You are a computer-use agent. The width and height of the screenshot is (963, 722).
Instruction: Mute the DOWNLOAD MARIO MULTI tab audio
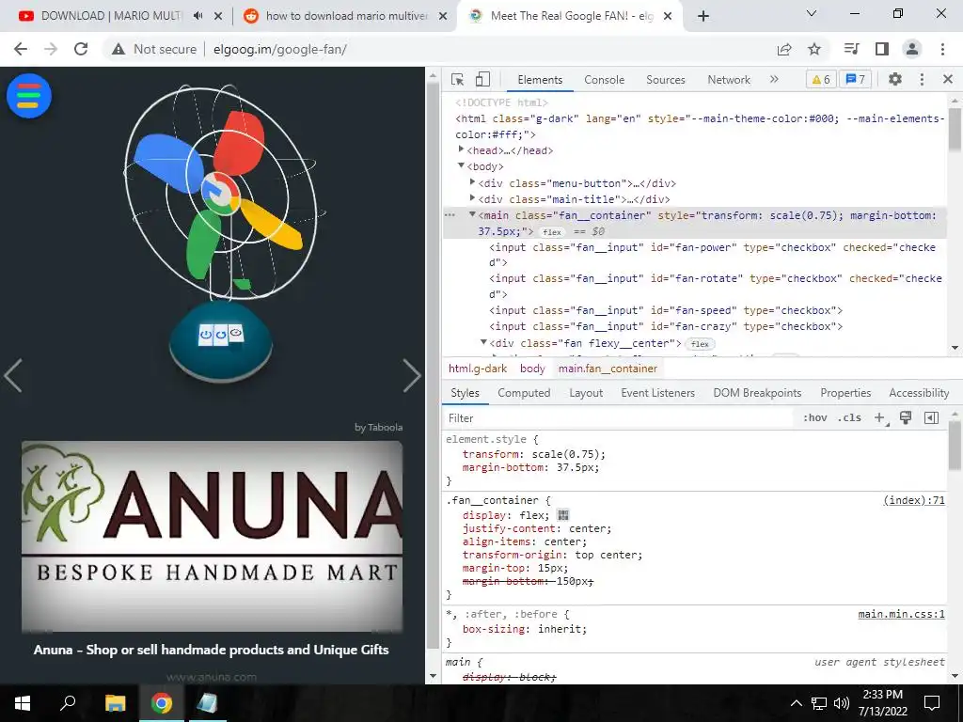(197, 16)
